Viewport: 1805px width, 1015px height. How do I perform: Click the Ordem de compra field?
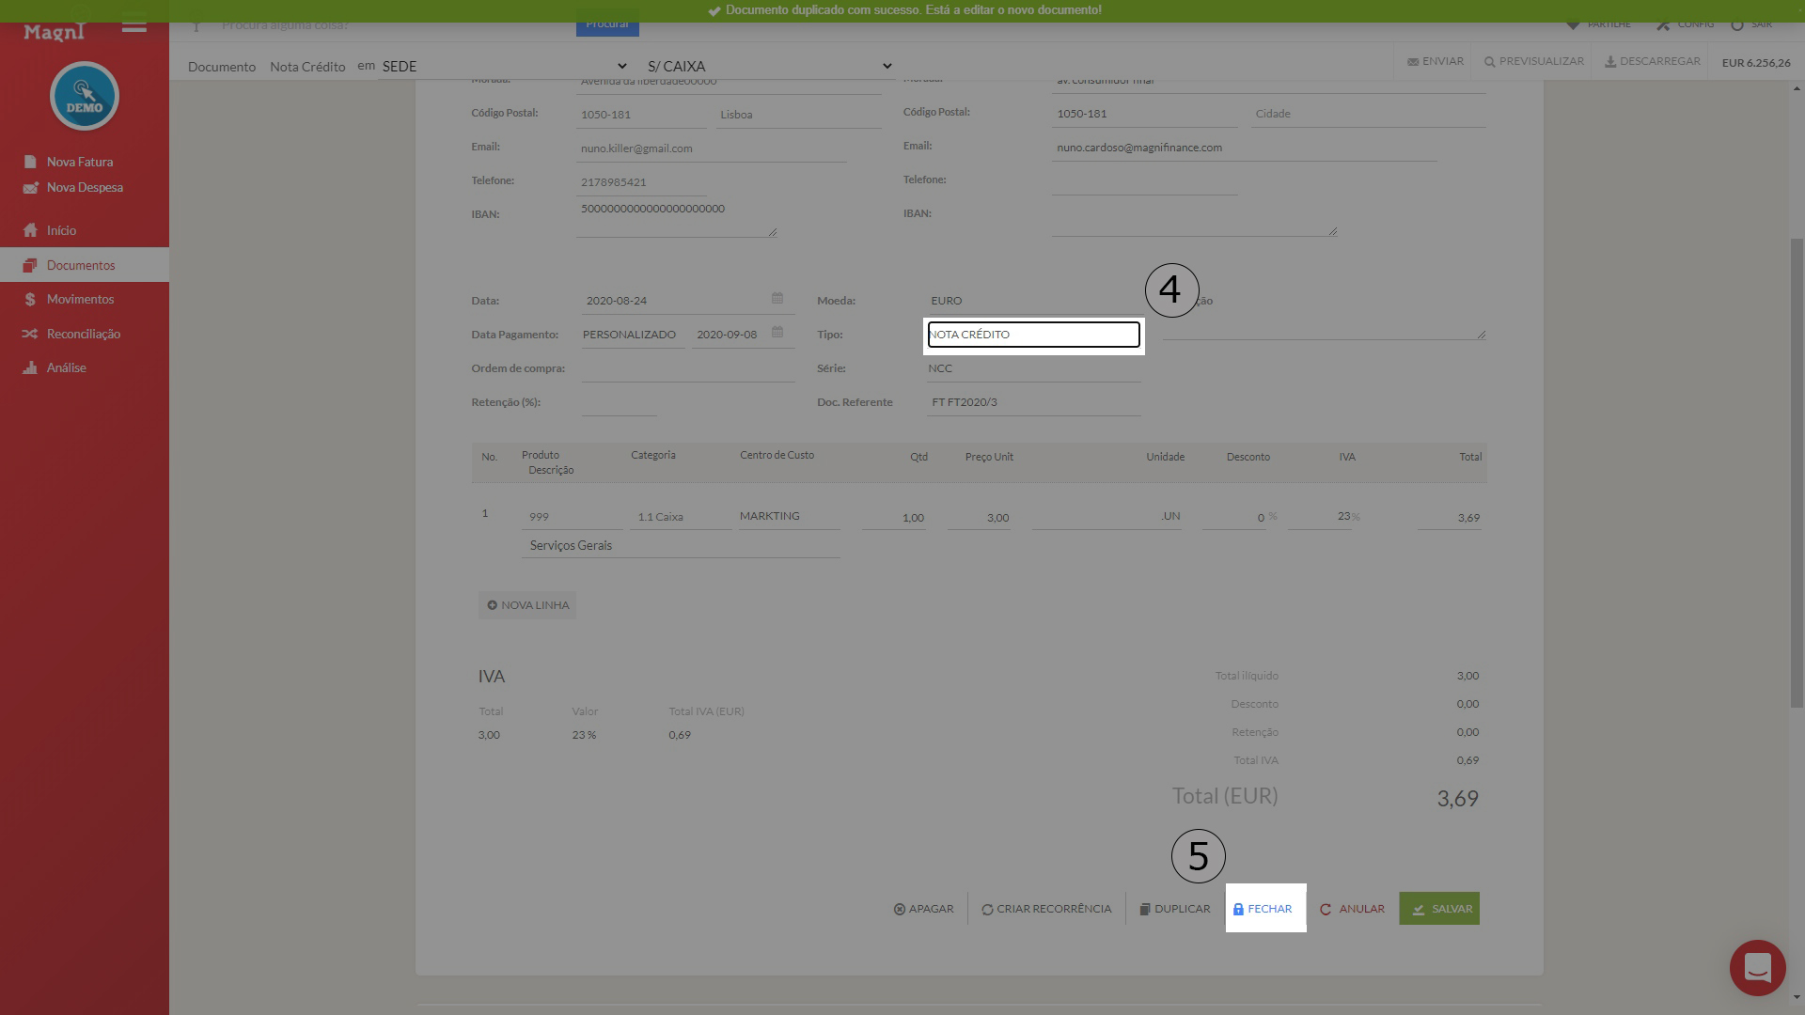687,368
